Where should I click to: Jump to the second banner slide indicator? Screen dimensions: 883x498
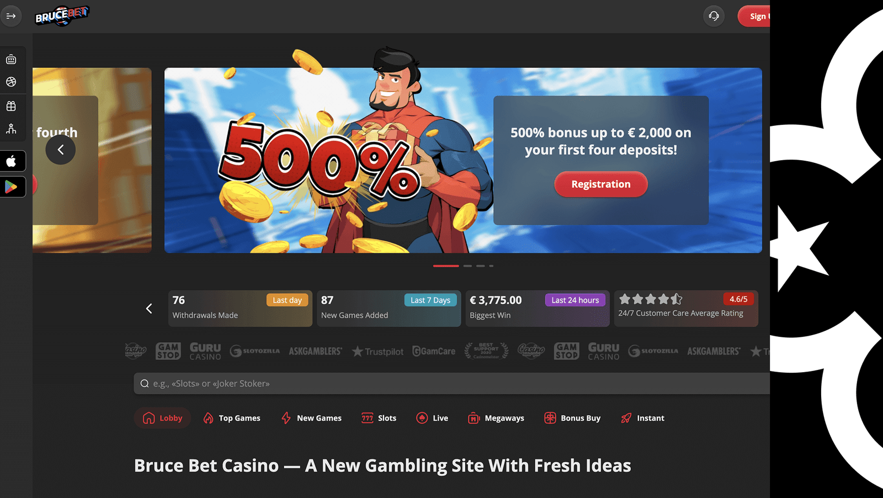pyautogui.click(x=467, y=266)
